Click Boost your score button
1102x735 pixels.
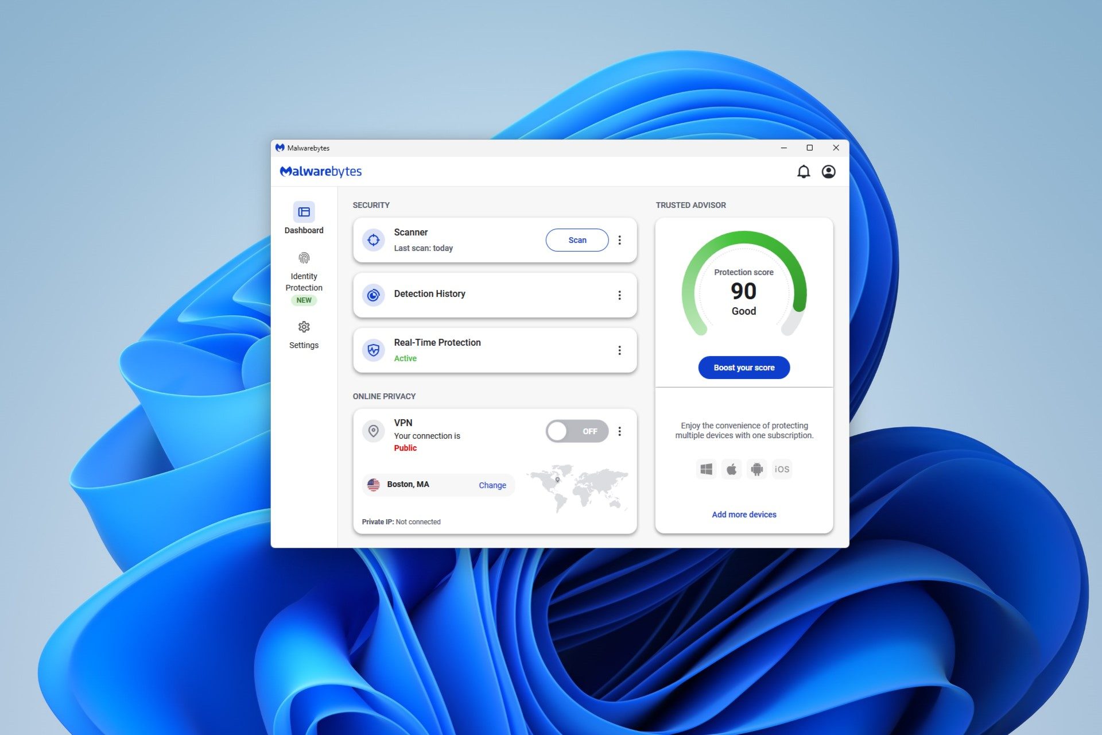point(744,367)
